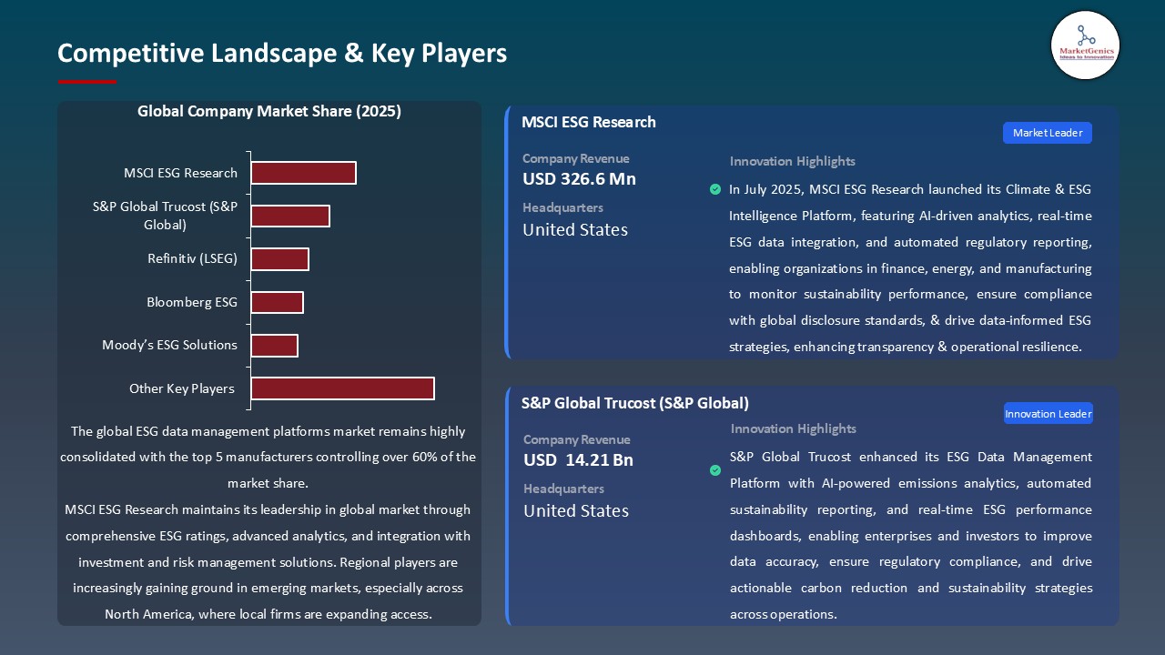Image resolution: width=1165 pixels, height=655 pixels.
Task: Click the MarketGenics logo
Action: point(1085,45)
